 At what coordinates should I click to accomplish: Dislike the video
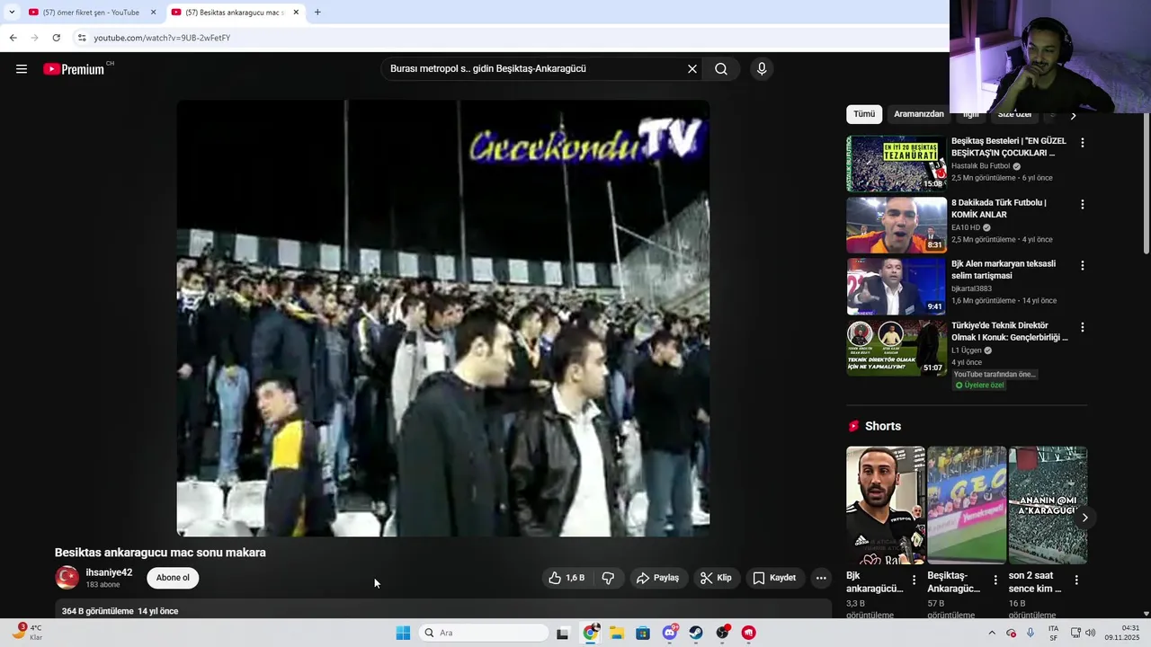click(608, 578)
